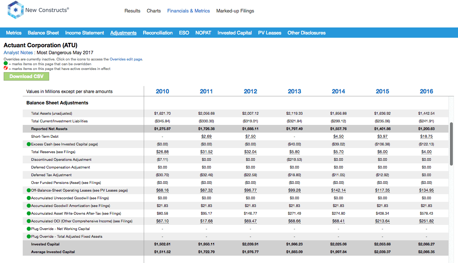Click the Total Current/Investment Liabilities row label
This screenshot has height=263, width=458.
coord(59,121)
